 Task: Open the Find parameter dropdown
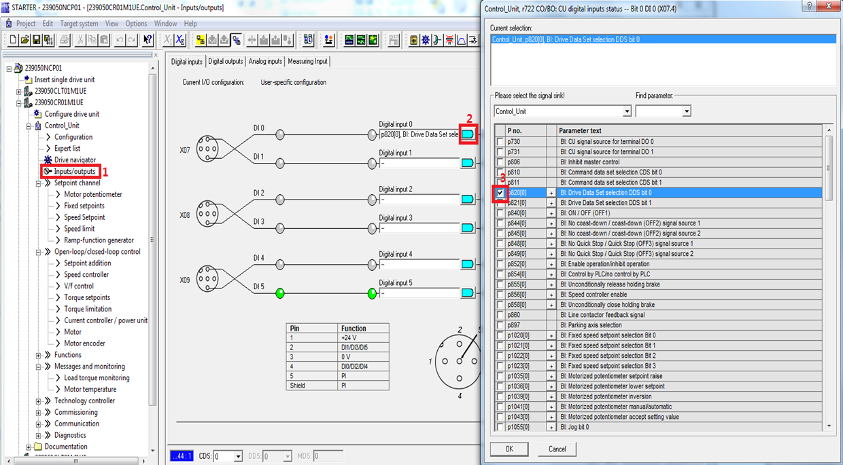(x=686, y=111)
